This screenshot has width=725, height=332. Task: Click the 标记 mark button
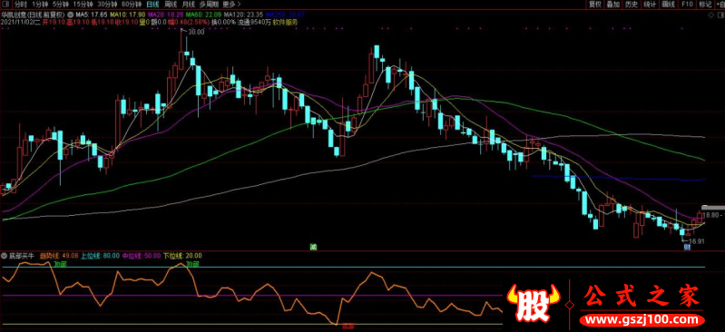tap(705, 5)
